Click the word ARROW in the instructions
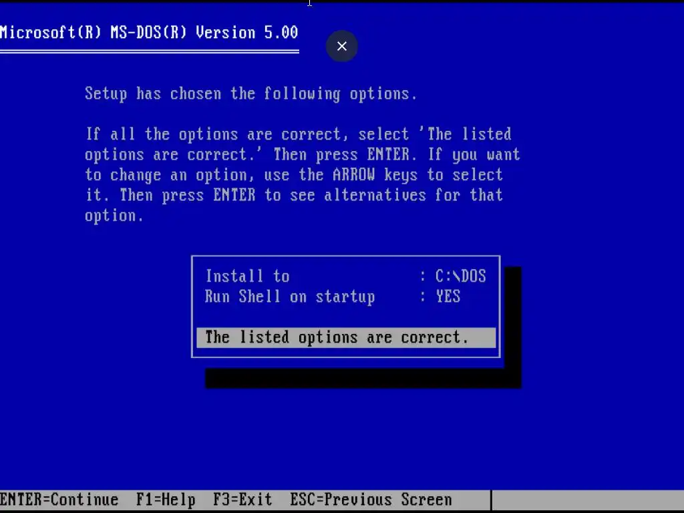 point(353,175)
